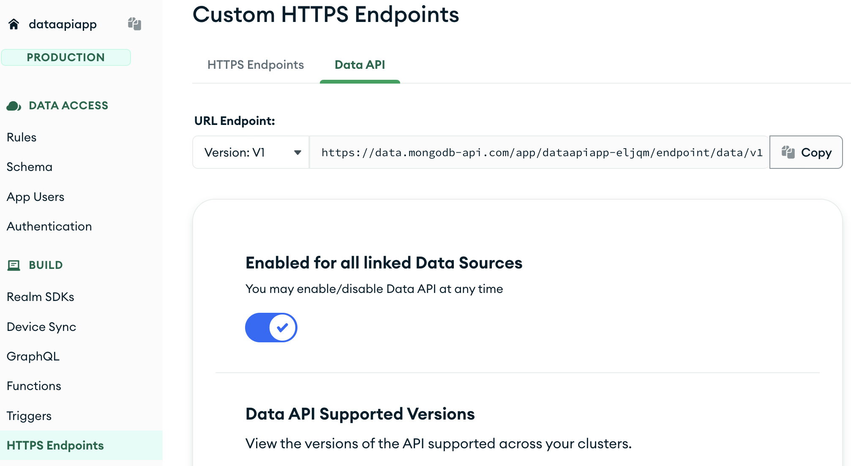
Task: Click the PRODUCTION environment badge
Action: pos(66,57)
